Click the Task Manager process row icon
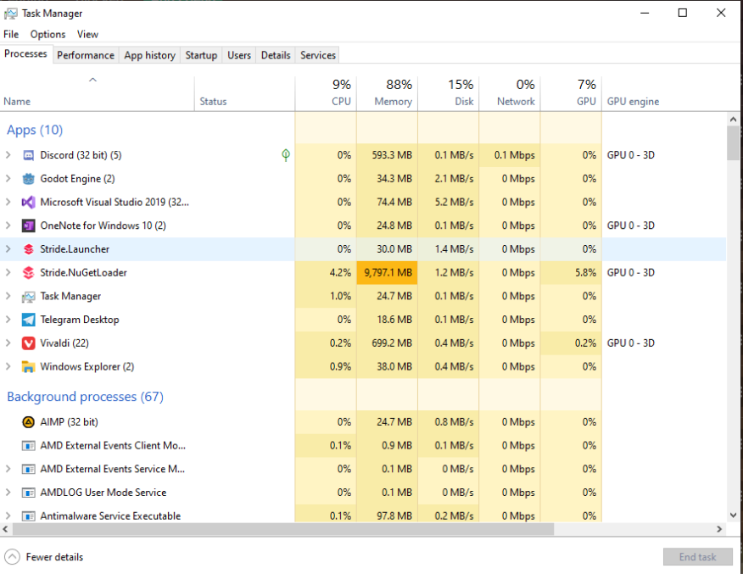This screenshot has height=574, width=743. pyautogui.click(x=29, y=297)
